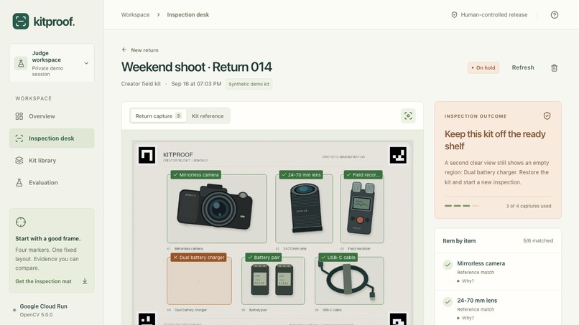This screenshot has width=579, height=325.
Task: Switch to the Kit reference tab
Action: 208,116
